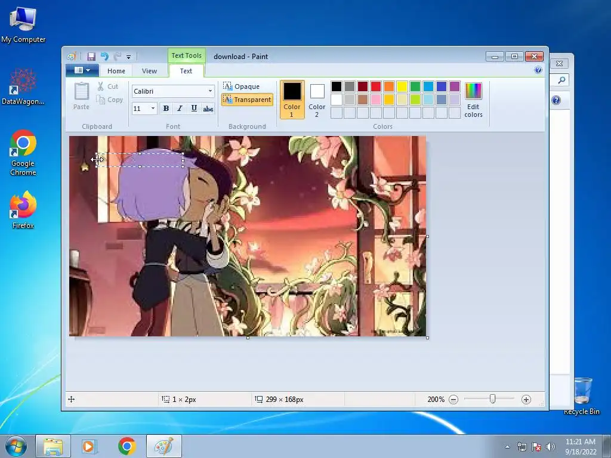This screenshot has height=458, width=611.
Task: Open Paint Help question mark icon
Action: (x=538, y=70)
